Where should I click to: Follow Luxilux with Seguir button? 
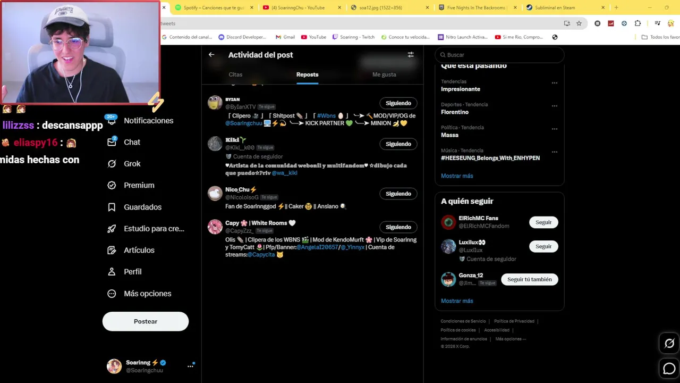pyautogui.click(x=543, y=246)
